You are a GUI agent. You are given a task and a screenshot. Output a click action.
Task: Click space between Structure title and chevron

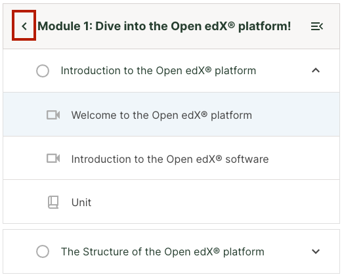[288, 251]
